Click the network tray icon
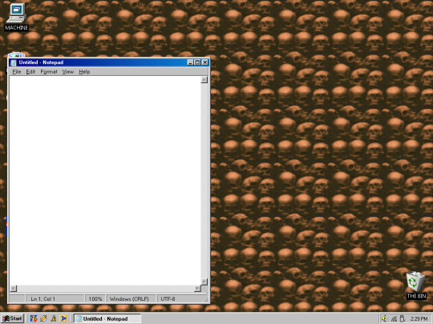 tap(394, 319)
